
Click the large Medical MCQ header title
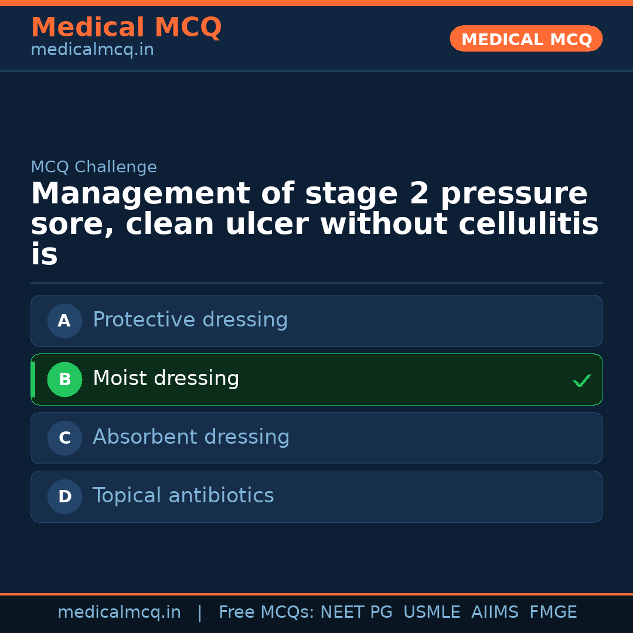click(126, 28)
